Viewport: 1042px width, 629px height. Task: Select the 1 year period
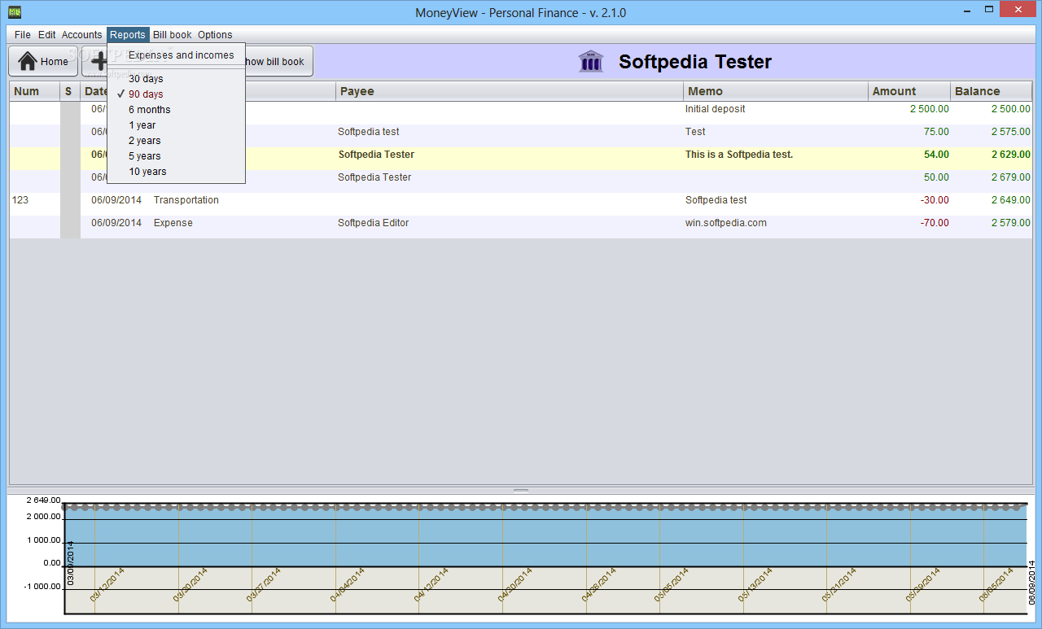click(177, 125)
